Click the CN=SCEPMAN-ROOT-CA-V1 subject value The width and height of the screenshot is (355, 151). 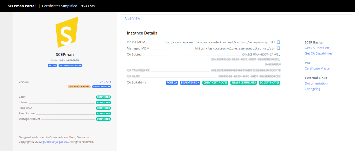pyautogui.click(x=261, y=54)
